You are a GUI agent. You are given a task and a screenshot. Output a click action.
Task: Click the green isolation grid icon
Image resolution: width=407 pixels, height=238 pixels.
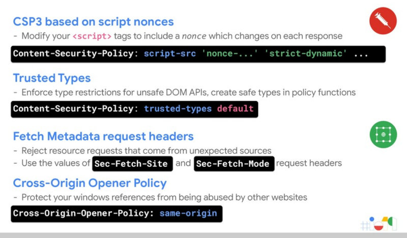[383, 135]
